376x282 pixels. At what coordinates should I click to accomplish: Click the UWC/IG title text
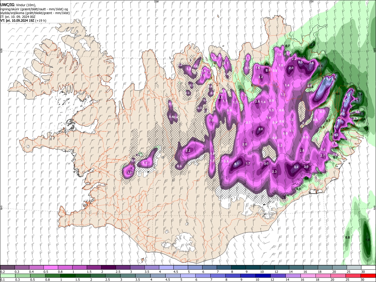pyautogui.click(x=7, y=5)
